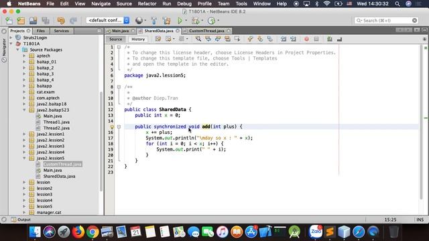Screen dimensions: 429x241
Task: Click the editor vertical scrollbar
Action: (422, 122)
